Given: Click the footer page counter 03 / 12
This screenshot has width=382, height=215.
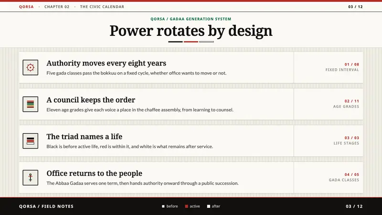Looking at the screenshot, I should 354,206.
